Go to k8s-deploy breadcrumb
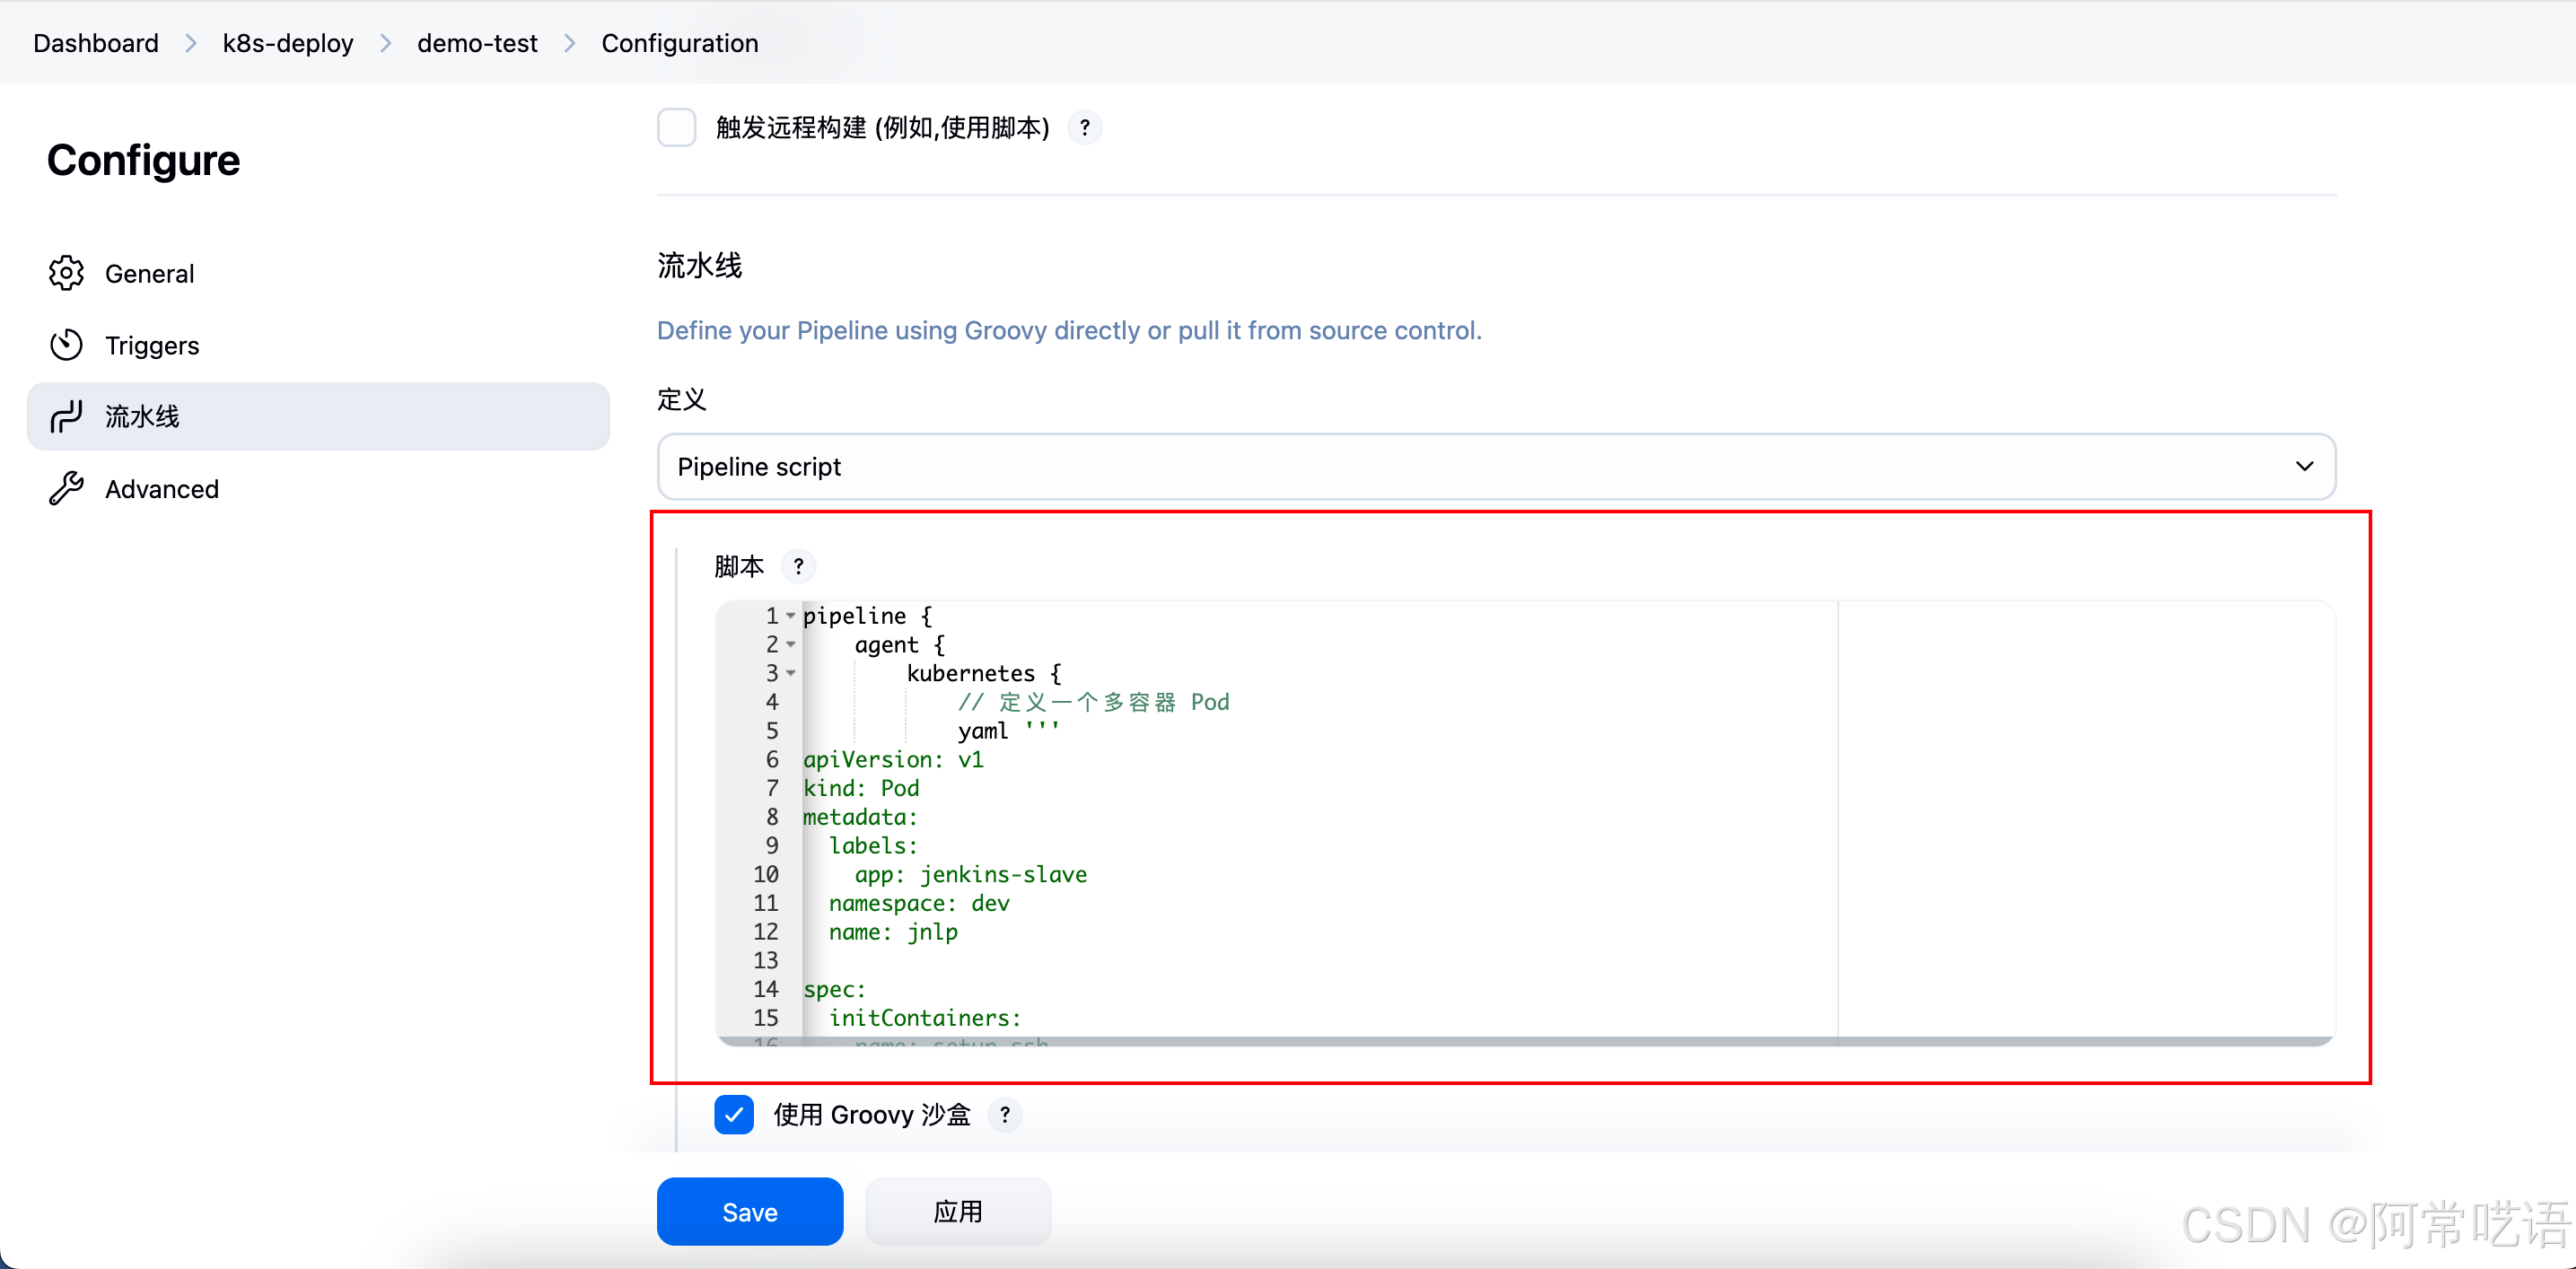The height and width of the screenshot is (1269, 2576). [288, 43]
